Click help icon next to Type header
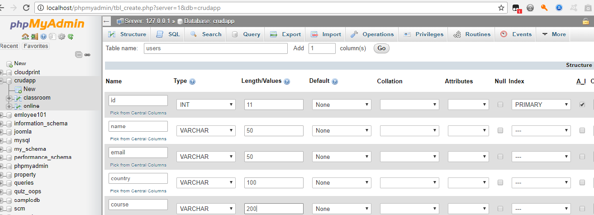Screen dimensions: 594x215 coord(192,81)
